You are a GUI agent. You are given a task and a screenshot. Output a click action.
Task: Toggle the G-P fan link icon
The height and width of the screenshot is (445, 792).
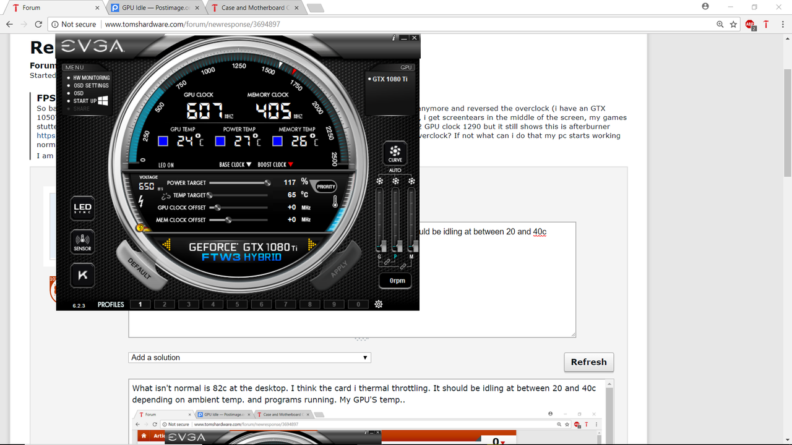pyautogui.click(x=387, y=263)
